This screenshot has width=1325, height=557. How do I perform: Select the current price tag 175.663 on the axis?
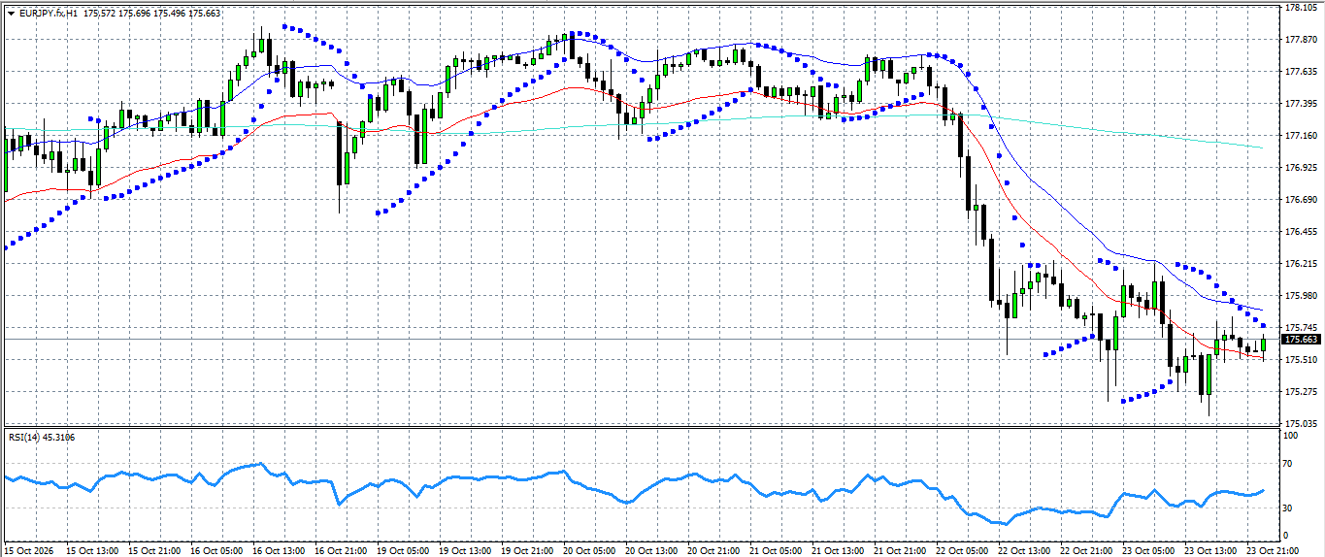(x=1301, y=340)
